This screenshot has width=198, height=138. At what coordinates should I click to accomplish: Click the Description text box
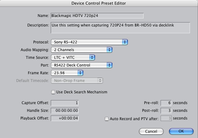pyautogui.click(x=120, y=28)
